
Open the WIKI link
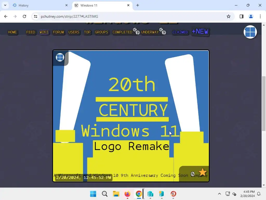[44, 32]
